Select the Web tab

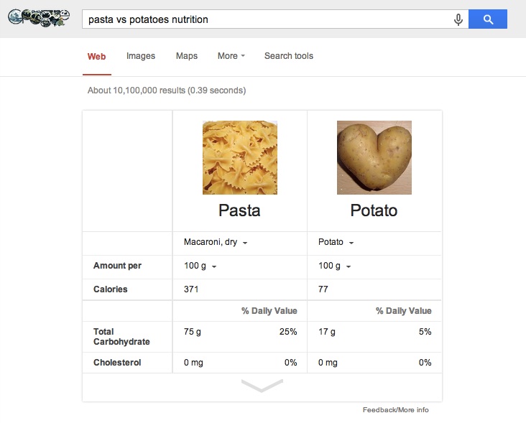pos(96,56)
